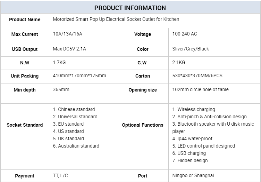Click the 100-240 AC voltage value
Viewport: 261px width, 182px height.
click(185, 34)
